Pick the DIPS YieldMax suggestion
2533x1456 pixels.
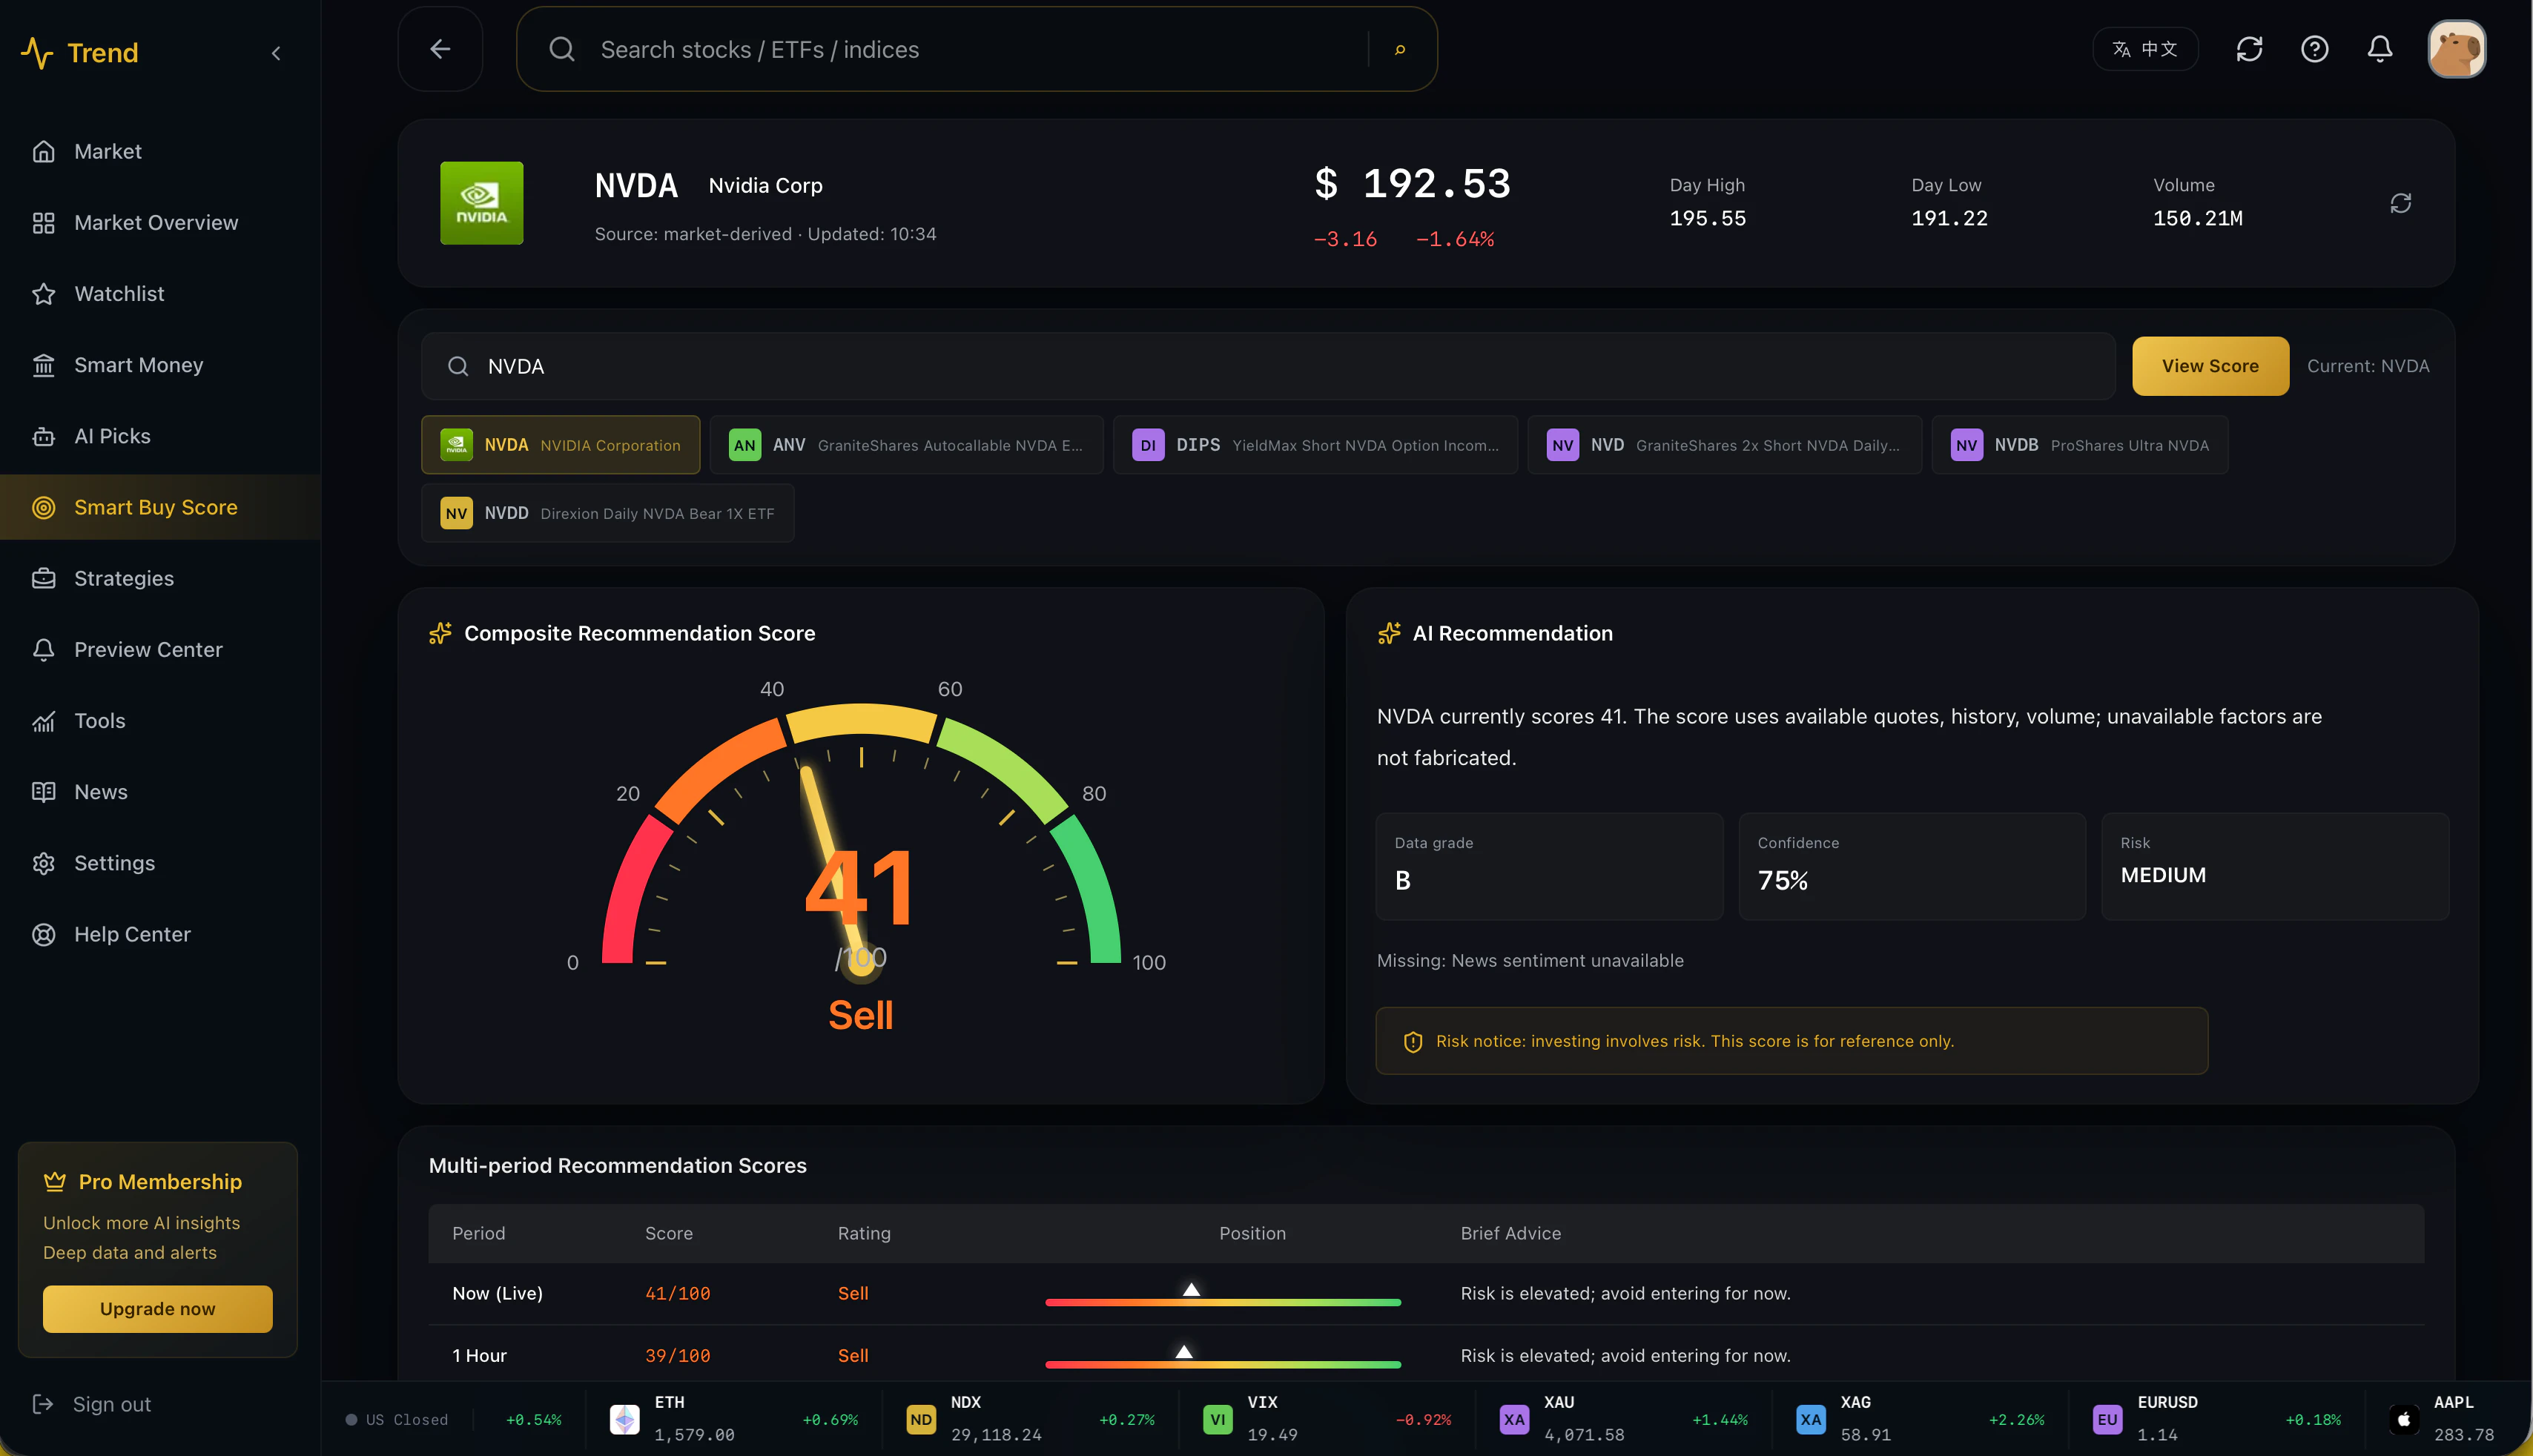tap(1315, 445)
